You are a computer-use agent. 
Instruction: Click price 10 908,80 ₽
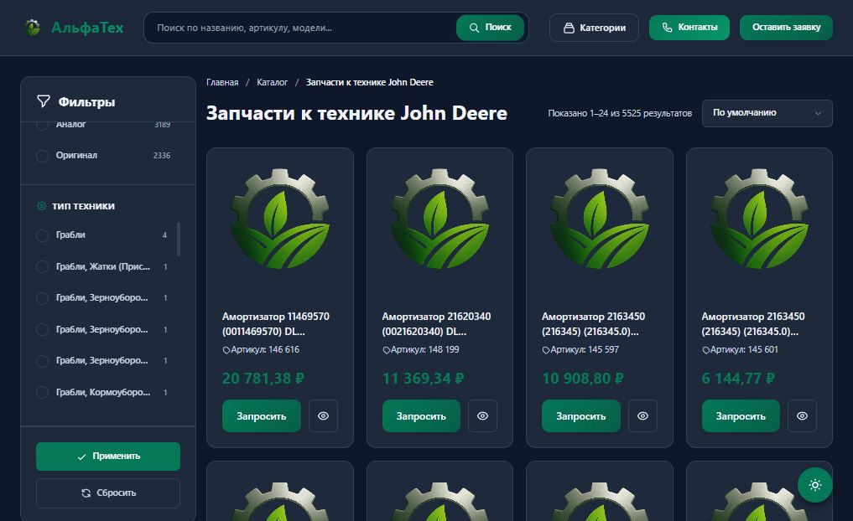pyautogui.click(x=583, y=378)
